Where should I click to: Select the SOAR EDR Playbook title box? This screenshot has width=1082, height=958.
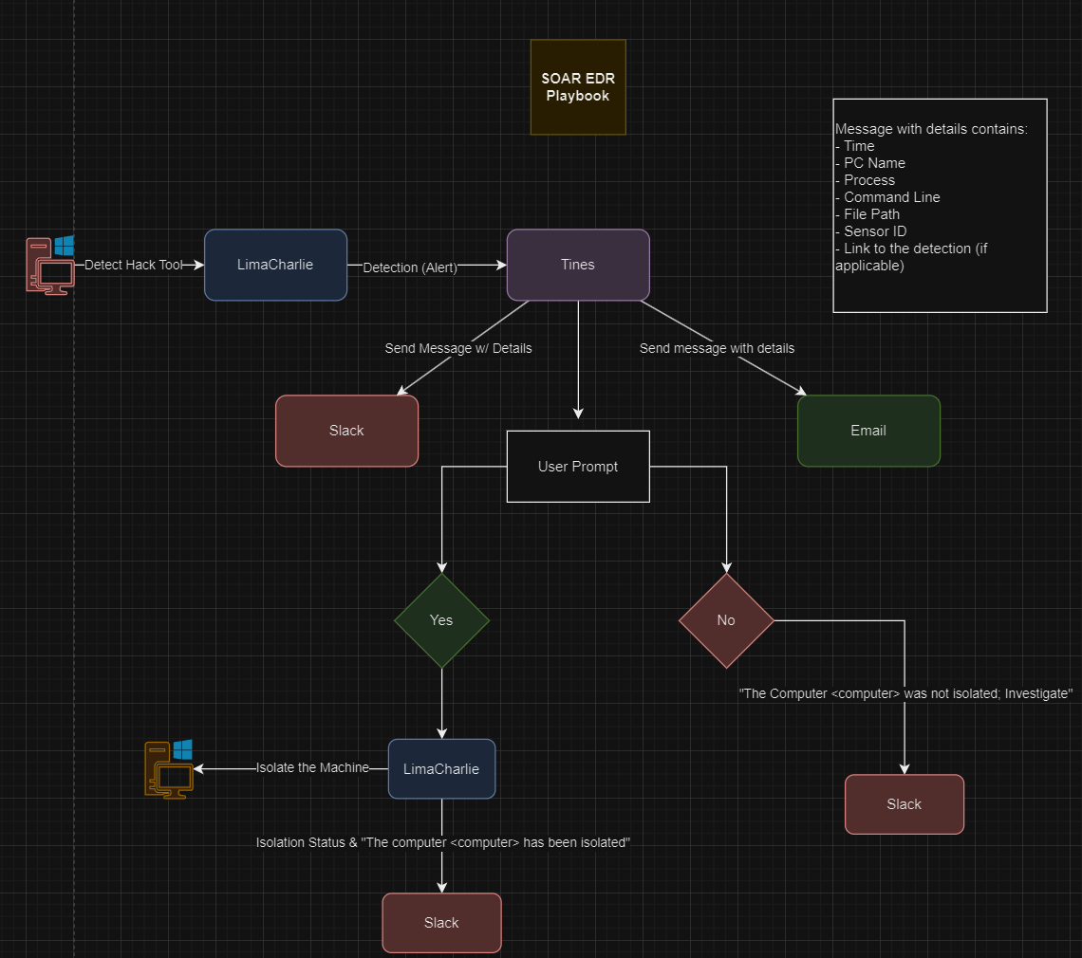point(578,87)
